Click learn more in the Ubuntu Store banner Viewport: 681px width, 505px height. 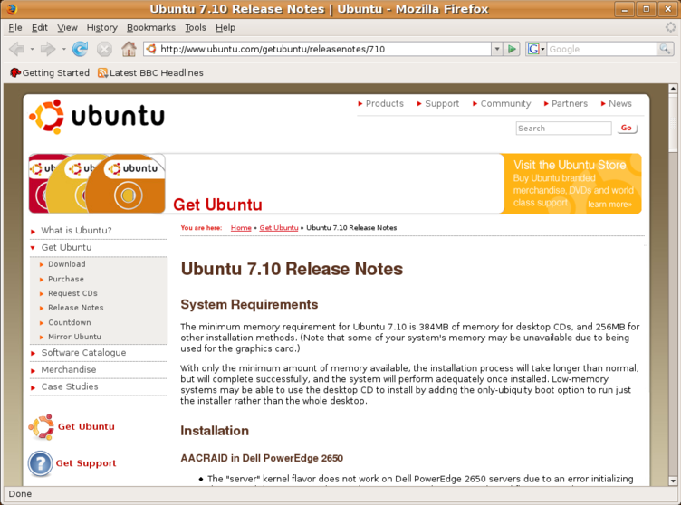point(609,205)
